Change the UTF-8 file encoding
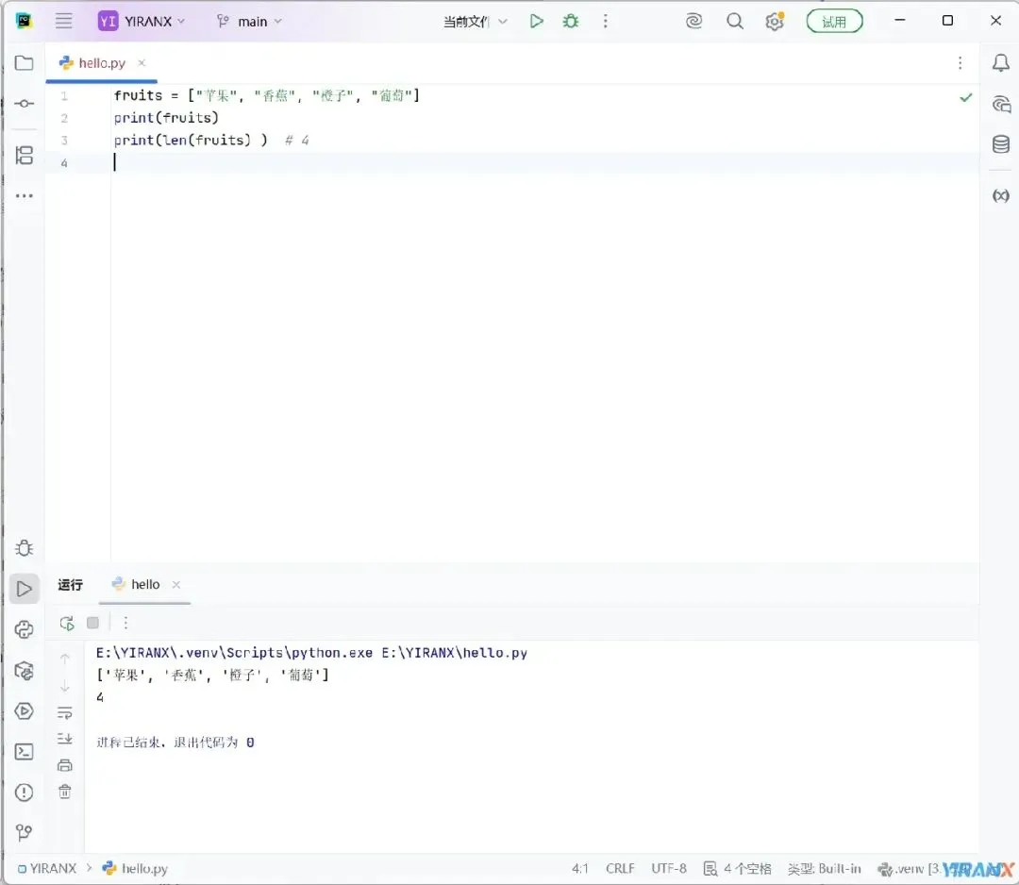 click(669, 868)
